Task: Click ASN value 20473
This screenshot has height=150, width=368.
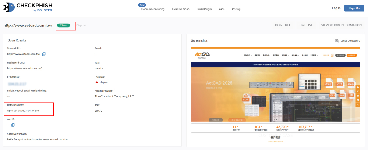Action: click(98, 111)
